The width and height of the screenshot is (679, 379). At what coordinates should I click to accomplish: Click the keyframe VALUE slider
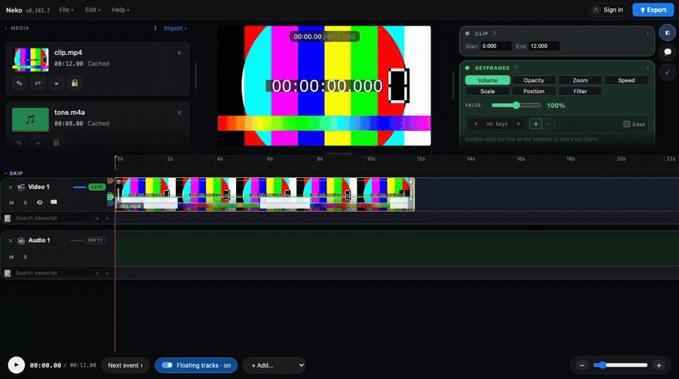516,106
